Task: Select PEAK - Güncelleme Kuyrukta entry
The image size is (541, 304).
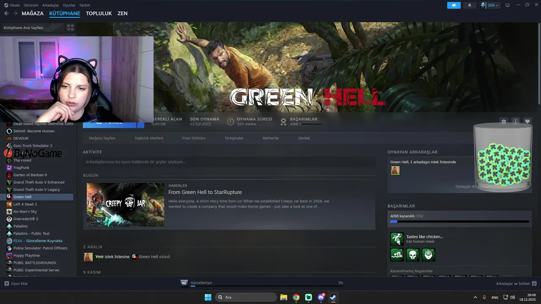Action: tap(37, 241)
